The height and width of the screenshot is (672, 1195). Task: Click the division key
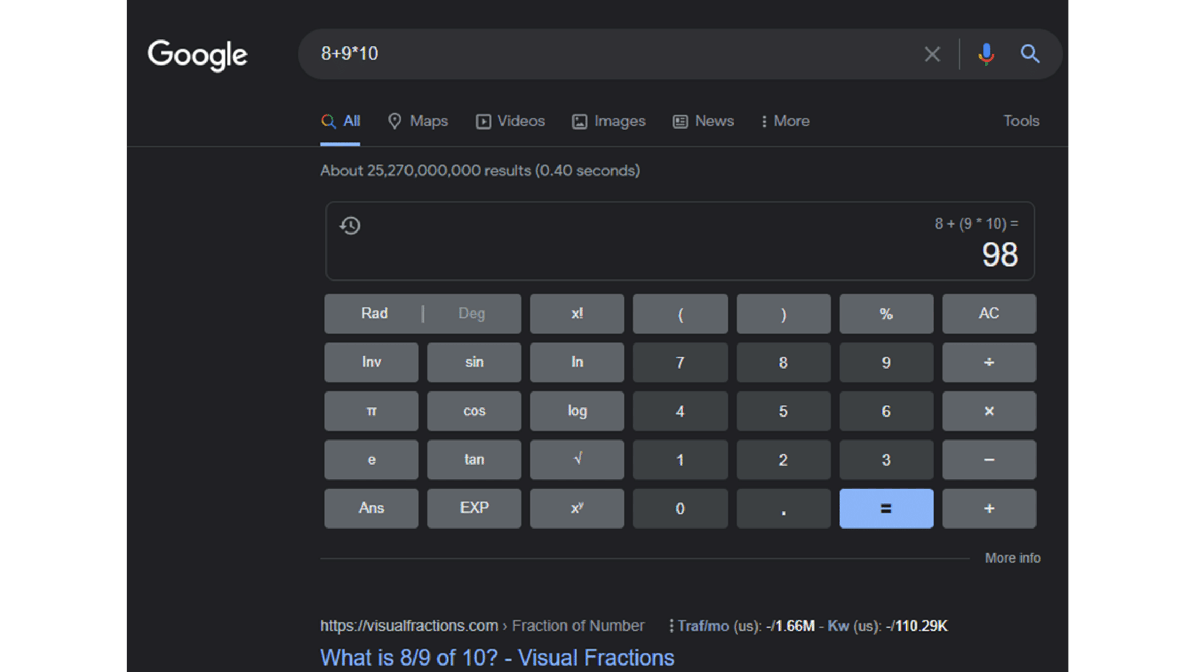989,363
